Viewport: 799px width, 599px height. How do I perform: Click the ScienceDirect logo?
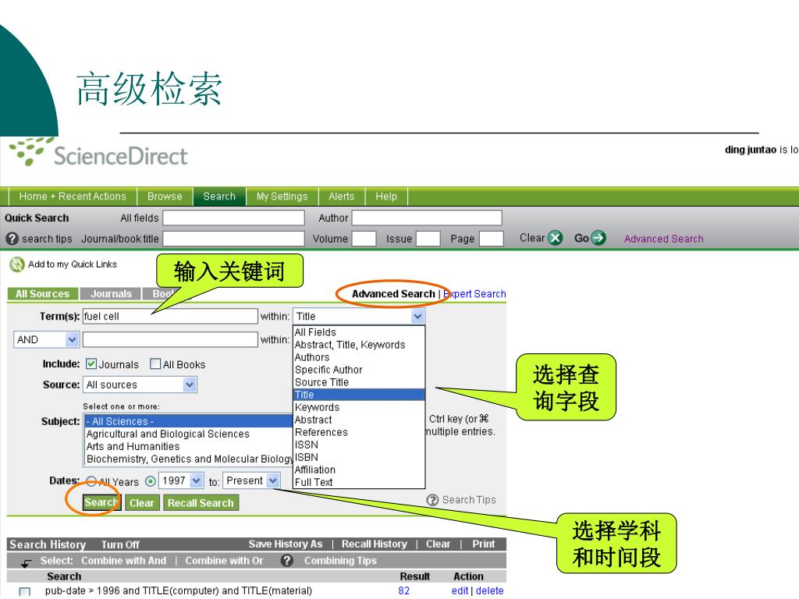98,153
